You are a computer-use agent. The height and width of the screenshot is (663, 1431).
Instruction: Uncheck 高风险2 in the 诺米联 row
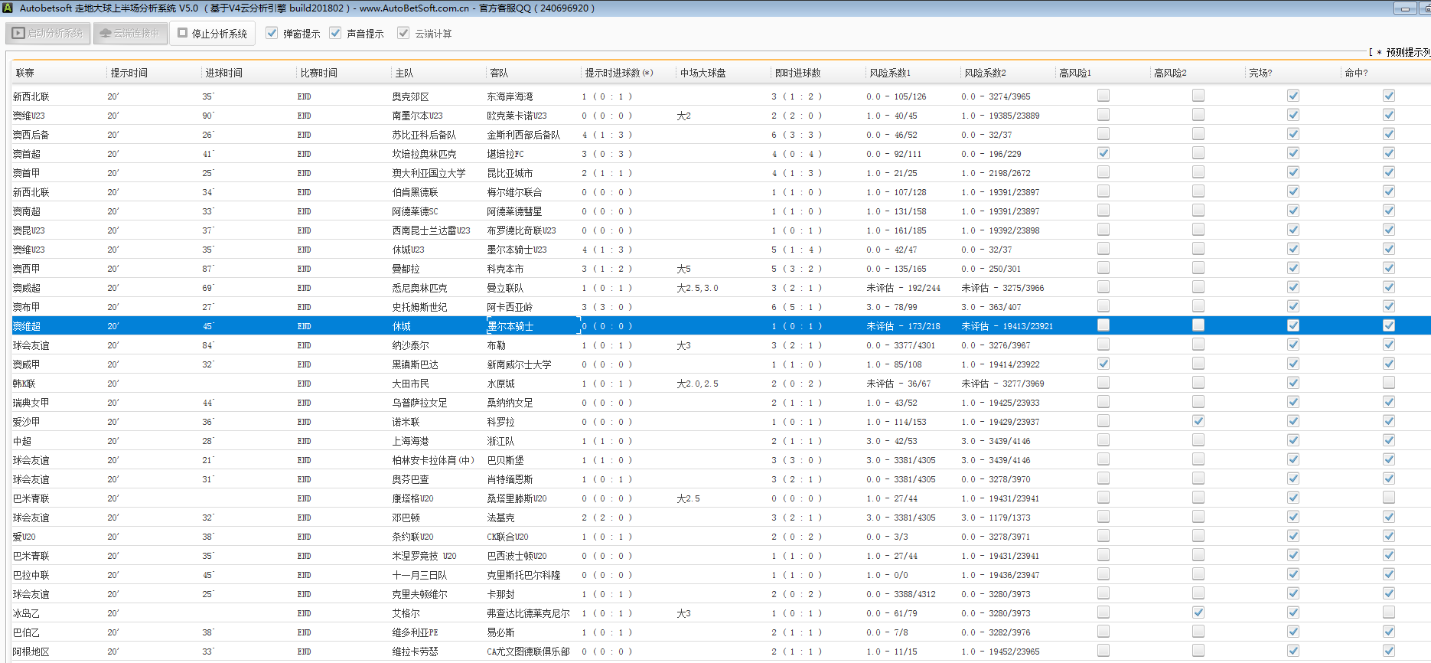point(1198,421)
